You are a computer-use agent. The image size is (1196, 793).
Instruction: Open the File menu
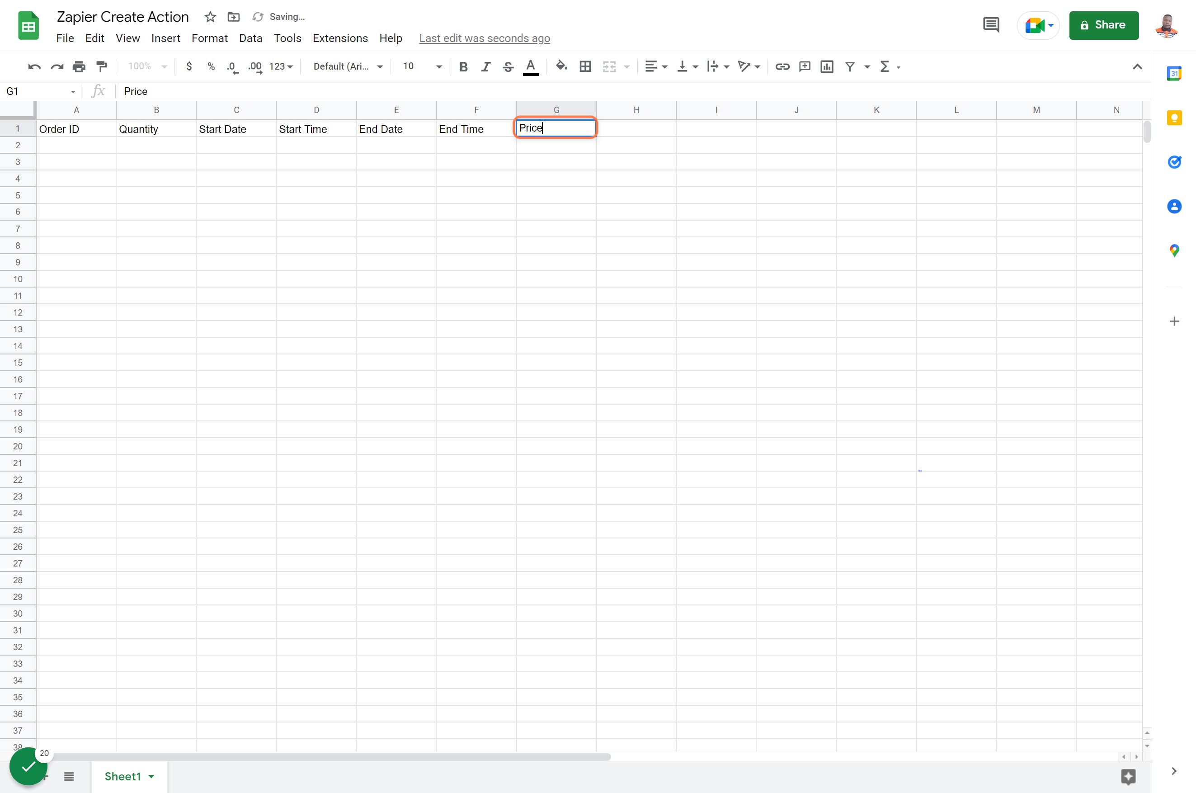[65, 38]
